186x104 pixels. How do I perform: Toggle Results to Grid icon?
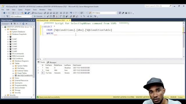(74, 16)
